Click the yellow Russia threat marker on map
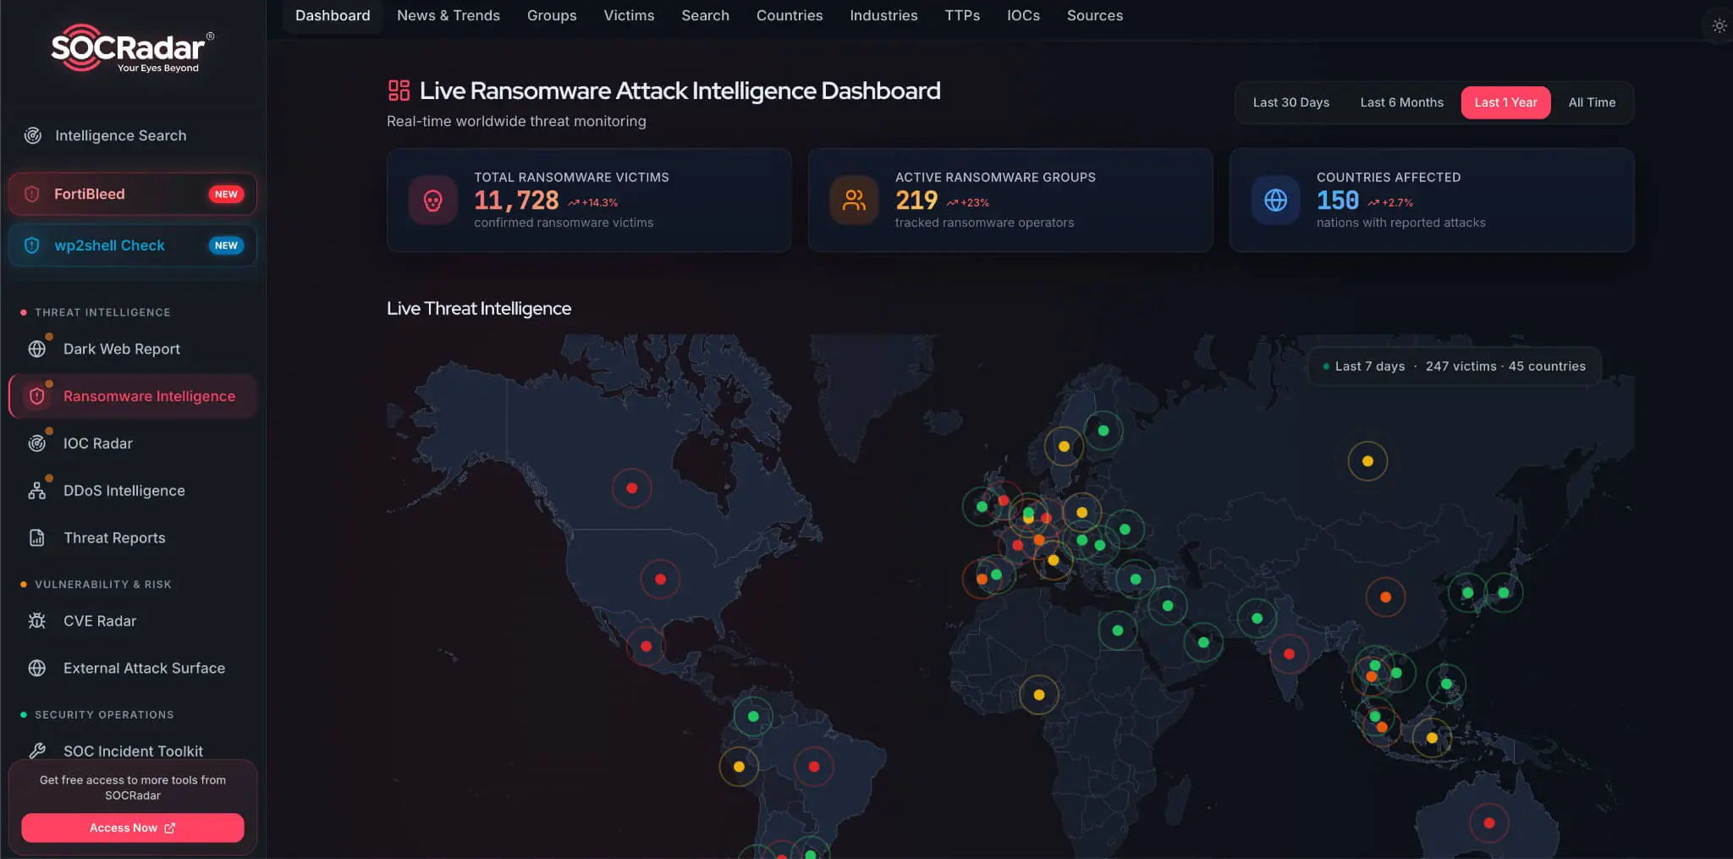This screenshot has width=1733, height=859. pos(1367,461)
